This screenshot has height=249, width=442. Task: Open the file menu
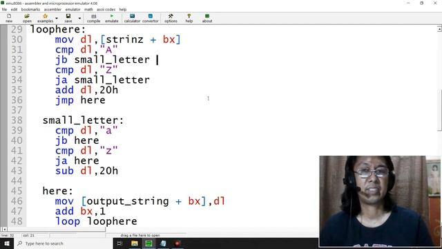click(4, 9)
